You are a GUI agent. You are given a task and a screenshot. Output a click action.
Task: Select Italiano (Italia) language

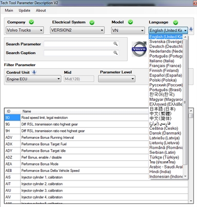(x=166, y=61)
